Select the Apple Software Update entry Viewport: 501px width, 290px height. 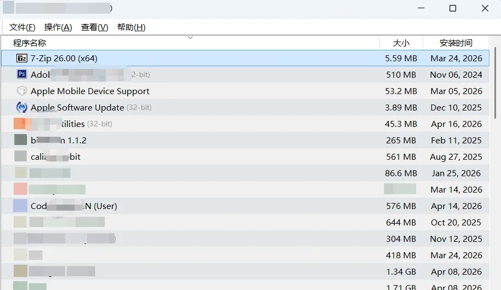pyautogui.click(x=245, y=107)
